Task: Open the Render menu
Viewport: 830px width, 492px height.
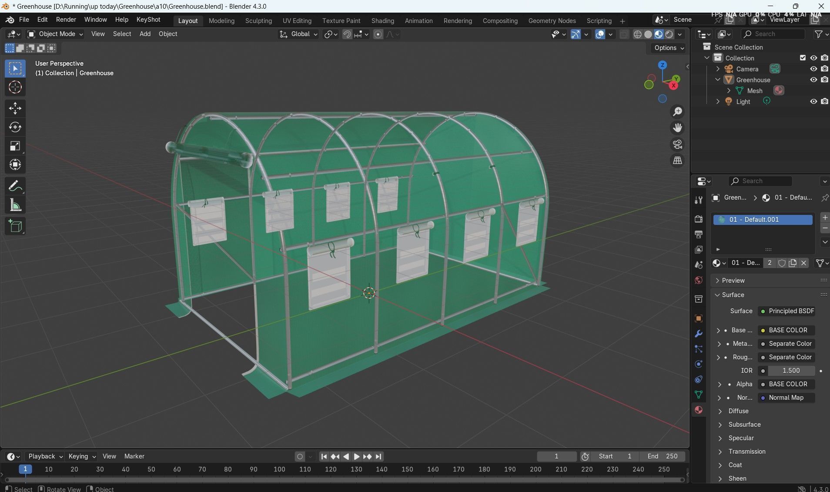Action: coord(66,20)
